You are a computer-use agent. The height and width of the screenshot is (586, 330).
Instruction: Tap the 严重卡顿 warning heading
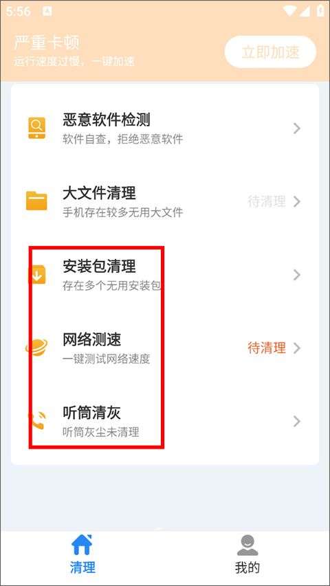[x=47, y=43]
